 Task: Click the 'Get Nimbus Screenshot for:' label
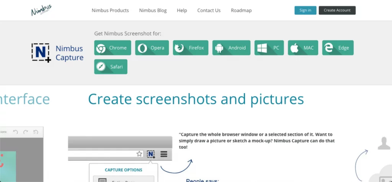[x=128, y=34]
